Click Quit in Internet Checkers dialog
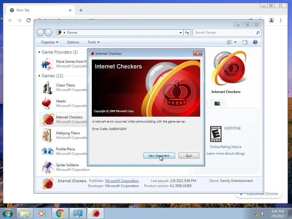292x219 pixels. (189, 155)
